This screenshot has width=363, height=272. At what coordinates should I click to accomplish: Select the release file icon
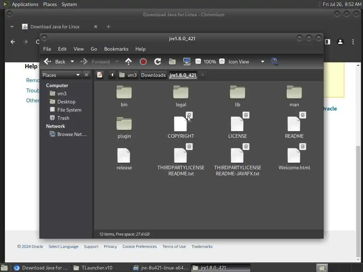click(x=124, y=155)
